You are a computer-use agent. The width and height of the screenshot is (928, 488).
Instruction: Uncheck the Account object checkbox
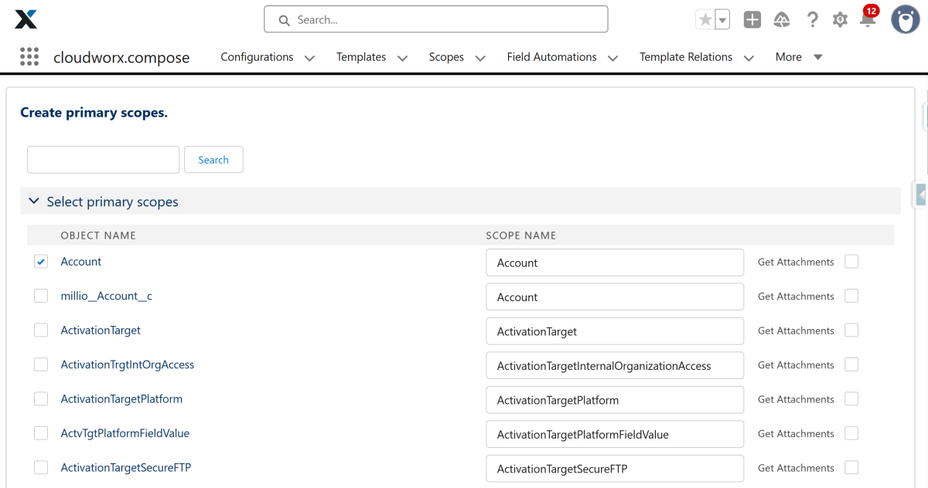click(x=41, y=262)
